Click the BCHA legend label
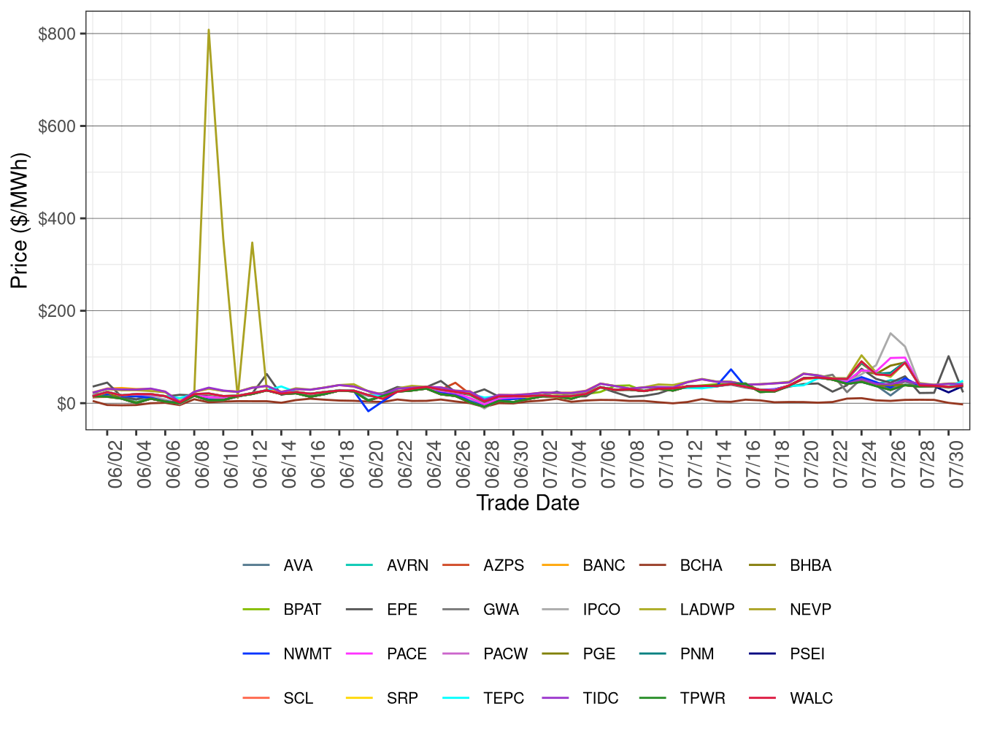 pyautogui.click(x=701, y=566)
